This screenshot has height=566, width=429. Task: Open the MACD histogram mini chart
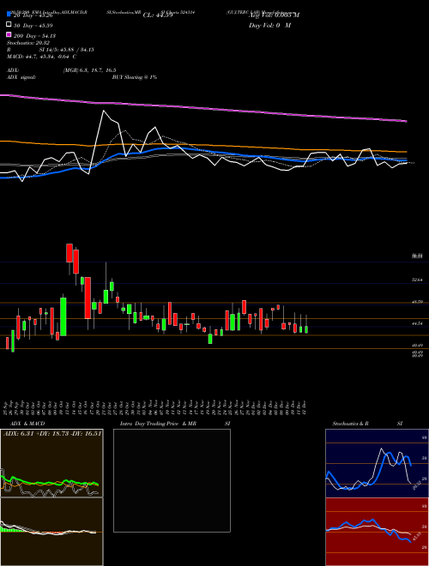point(51,532)
